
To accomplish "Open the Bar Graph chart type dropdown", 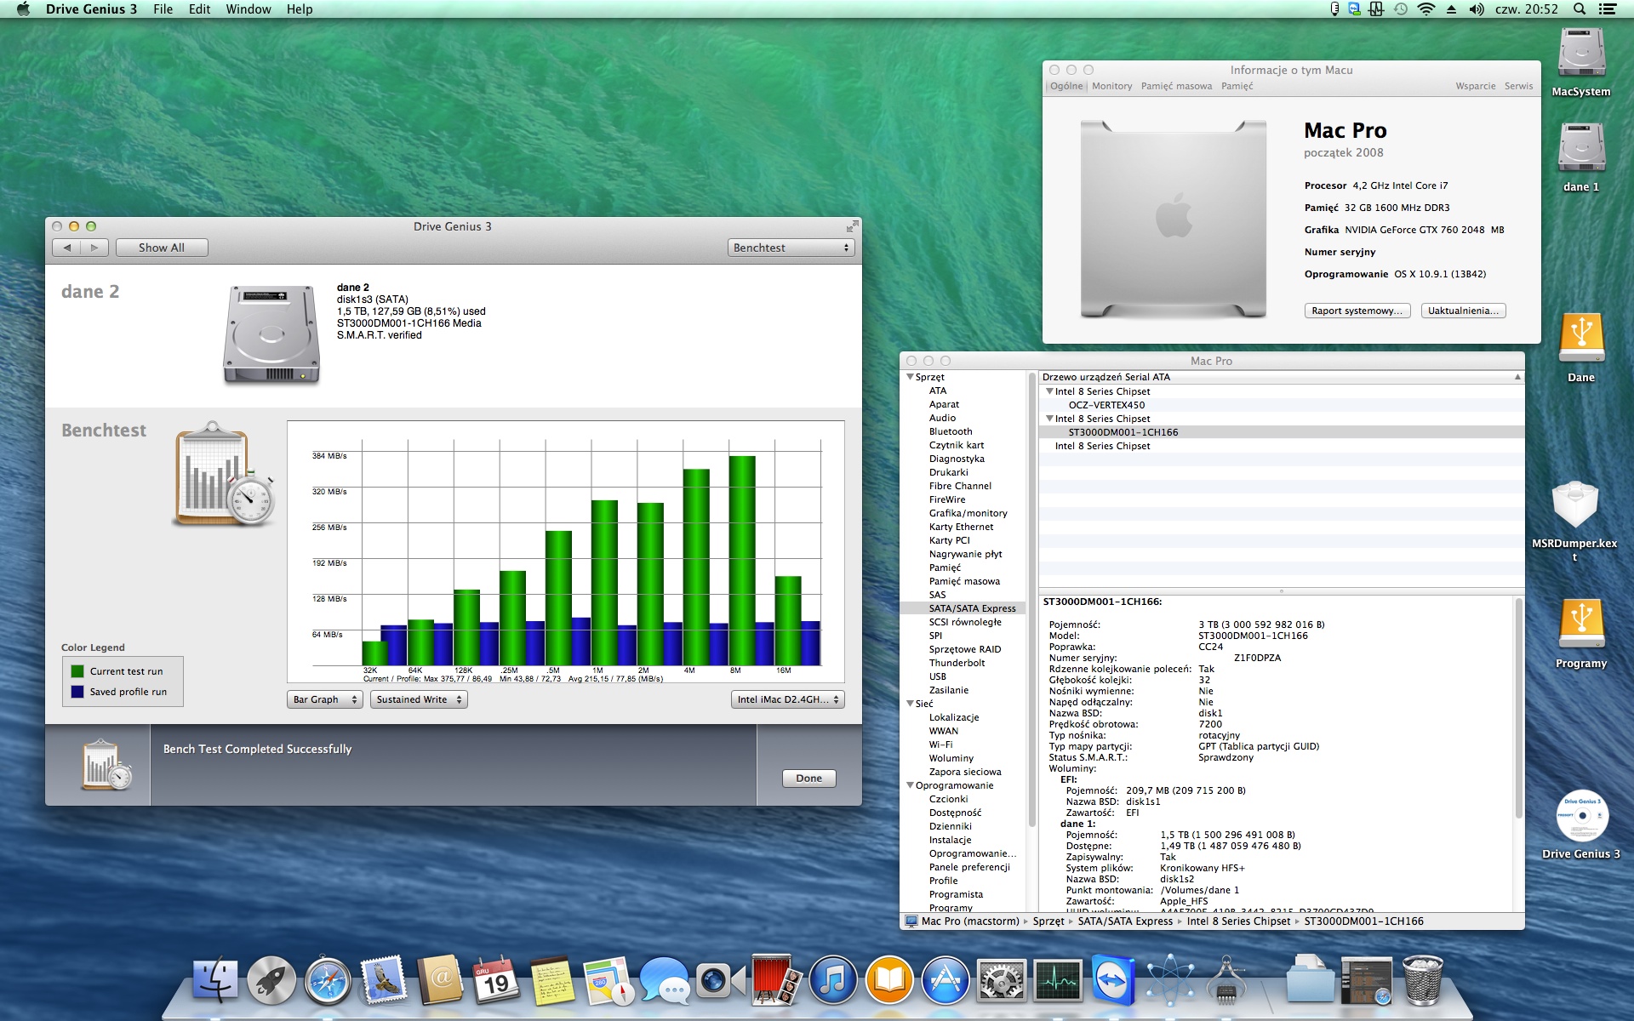I will coord(325,699).
